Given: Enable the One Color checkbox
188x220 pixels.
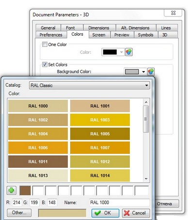Looking at the screenshot, I should (45, 44).
